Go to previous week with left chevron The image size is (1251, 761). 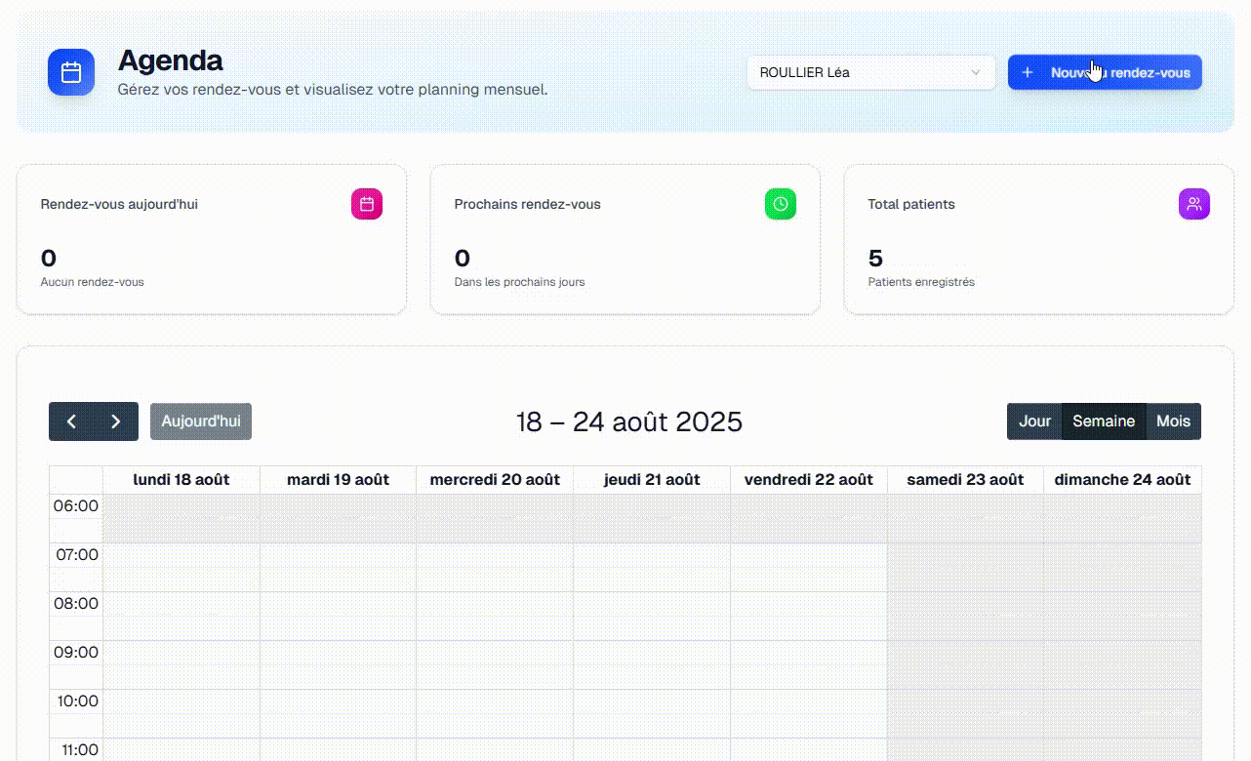click(71, 421)
